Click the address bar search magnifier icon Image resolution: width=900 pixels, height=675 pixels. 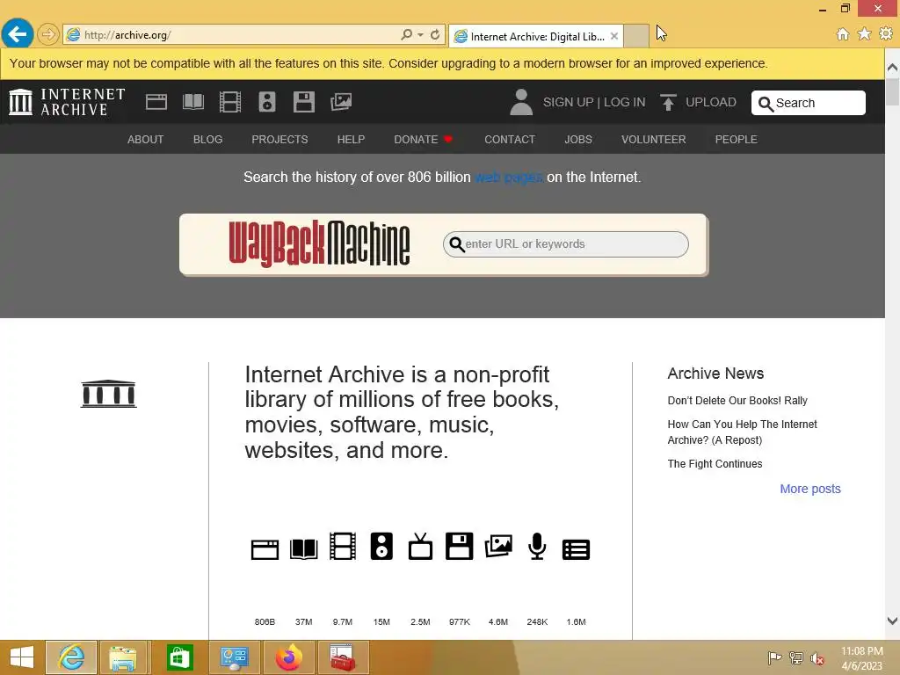[x=406, y=34]
